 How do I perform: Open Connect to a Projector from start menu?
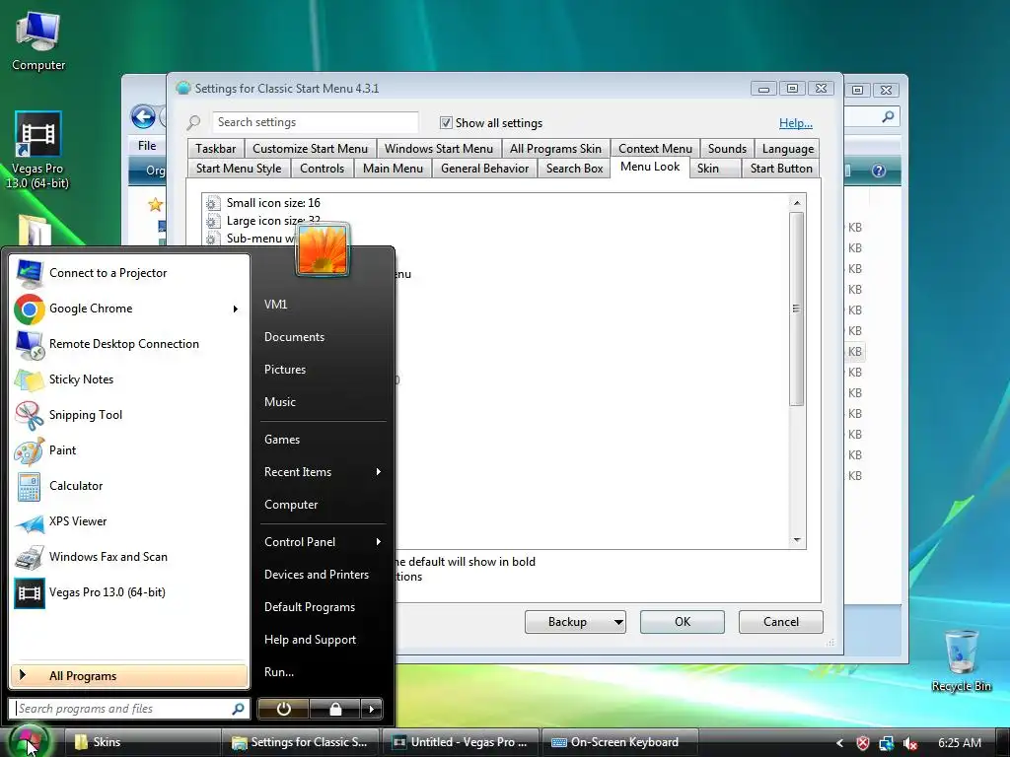[129, 273]
